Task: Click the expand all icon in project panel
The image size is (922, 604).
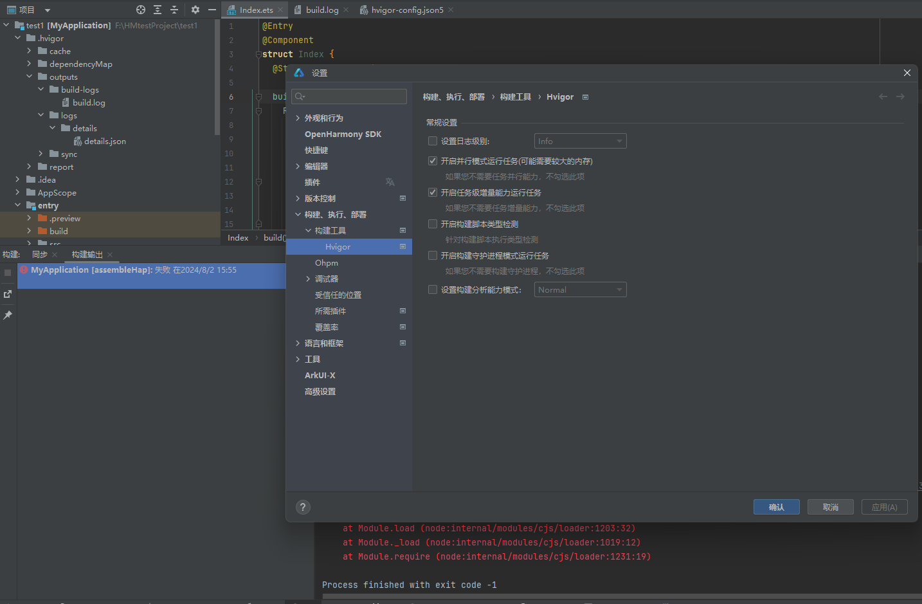Action: (x=158, y=10)
